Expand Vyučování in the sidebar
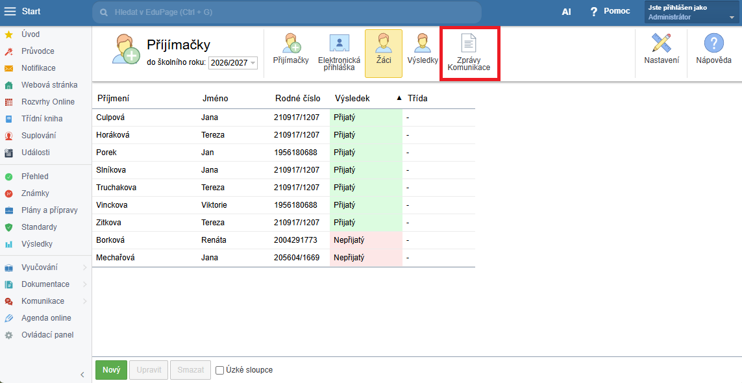742x383 pixels. (x=40, y=267)
